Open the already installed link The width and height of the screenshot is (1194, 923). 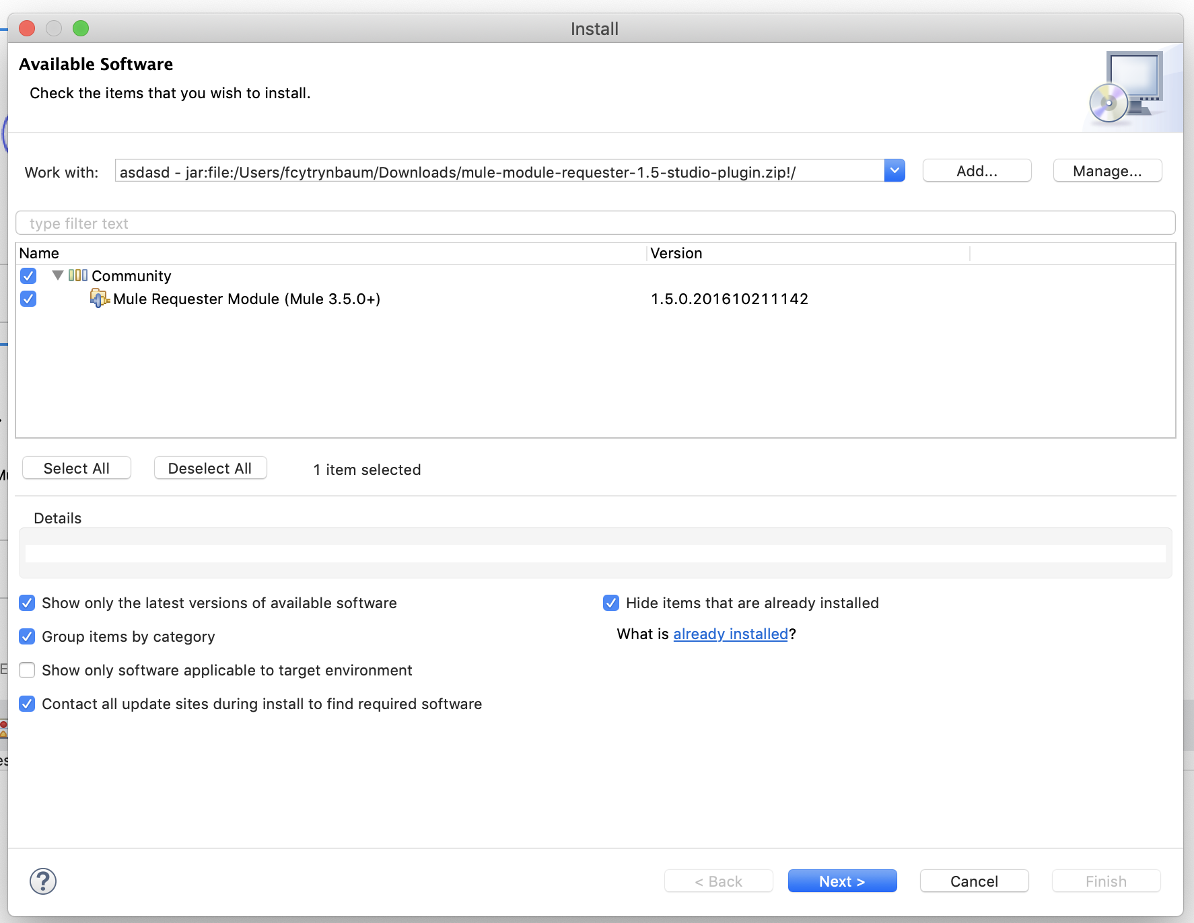[731, 634]
